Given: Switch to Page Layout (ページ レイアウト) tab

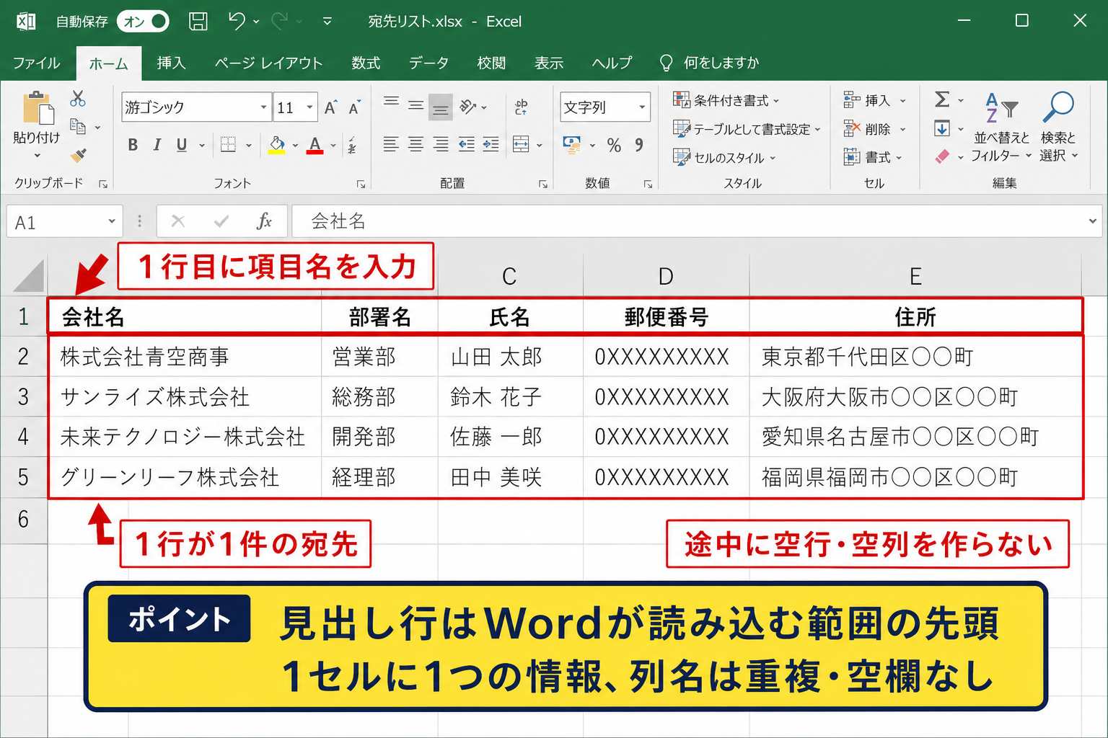Looking at the screenshot, I should (x=268, y=63).
